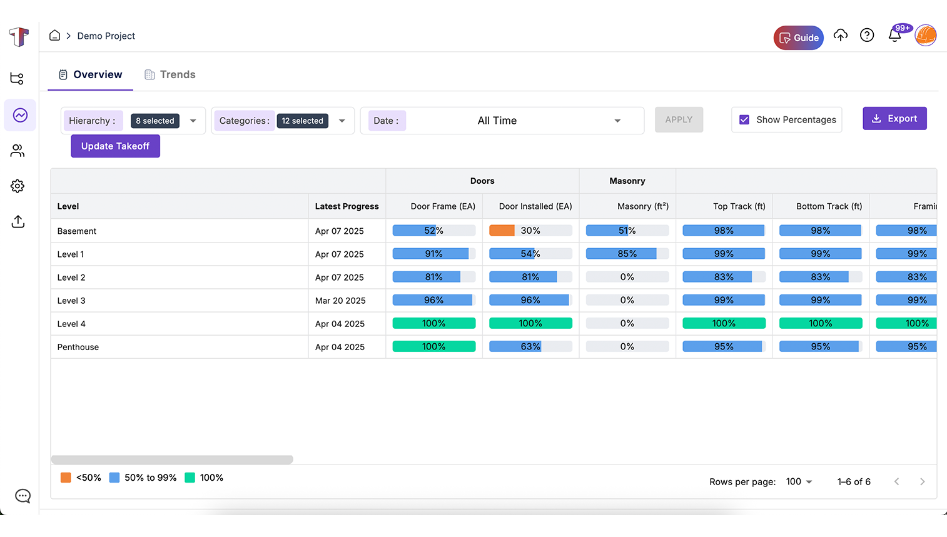Screen dimensions: 947x537
Task: Go to home via breadcrumb house icon
Action: pos(55,36)
